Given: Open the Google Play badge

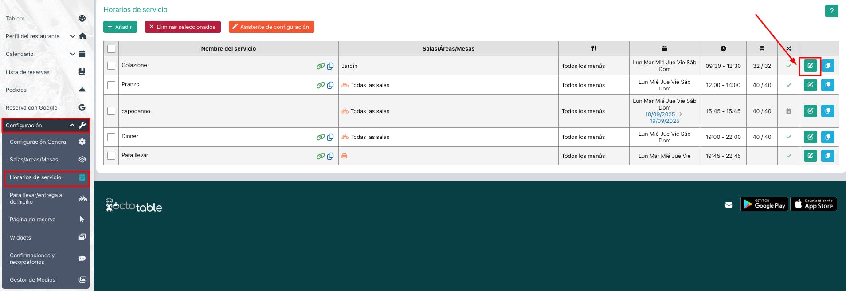Looking at the screenshot, I should (x=764, y=204).
